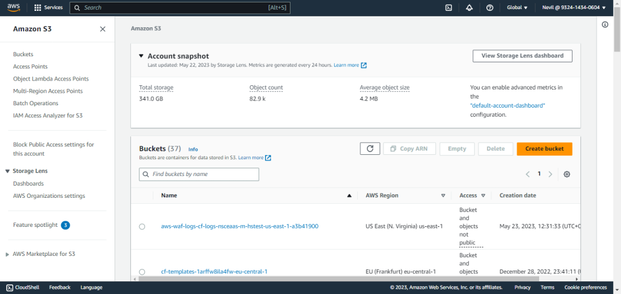Click the Object count metric label

pos(266,87)
